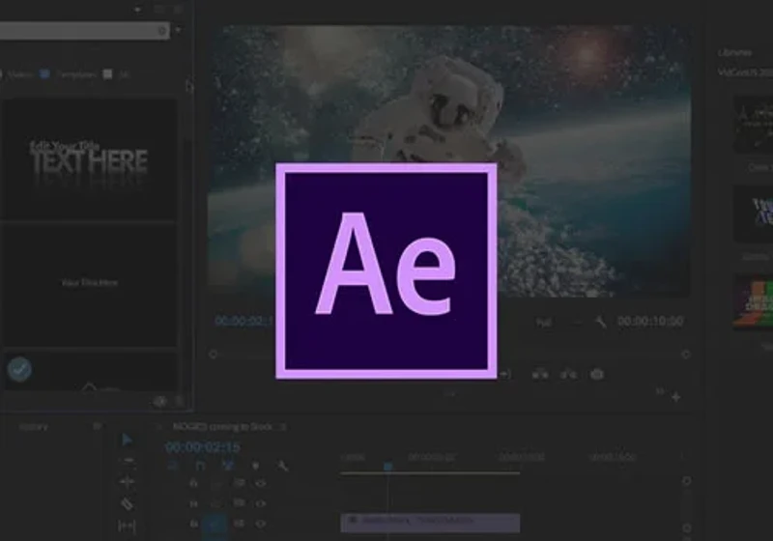Click the Program monitor current timecode
This screenshot has height=541, width=773.
click(244, 322)
